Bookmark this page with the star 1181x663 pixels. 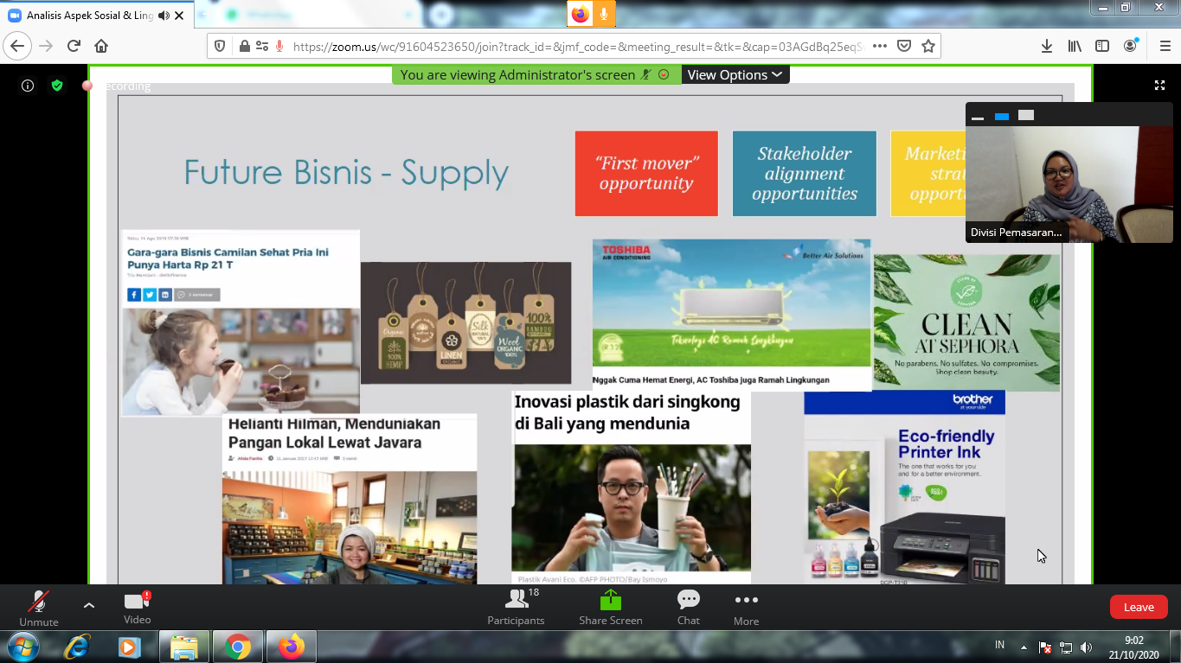coord(928,47)
